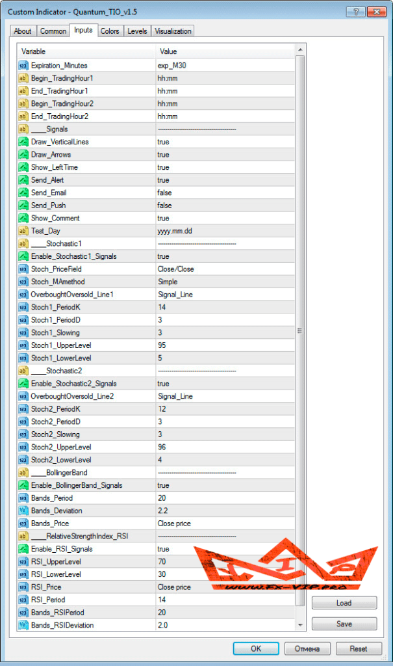Image resolution: width=393 pixels, height=666 pixels.
Task: Click the integer icon beside Stoch1_PeriodK
Action: [x=23, y=308]
